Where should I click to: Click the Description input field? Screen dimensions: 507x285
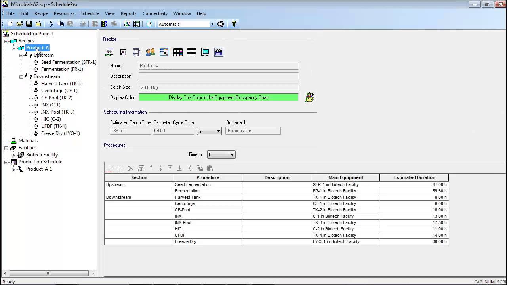coord(219,76)
